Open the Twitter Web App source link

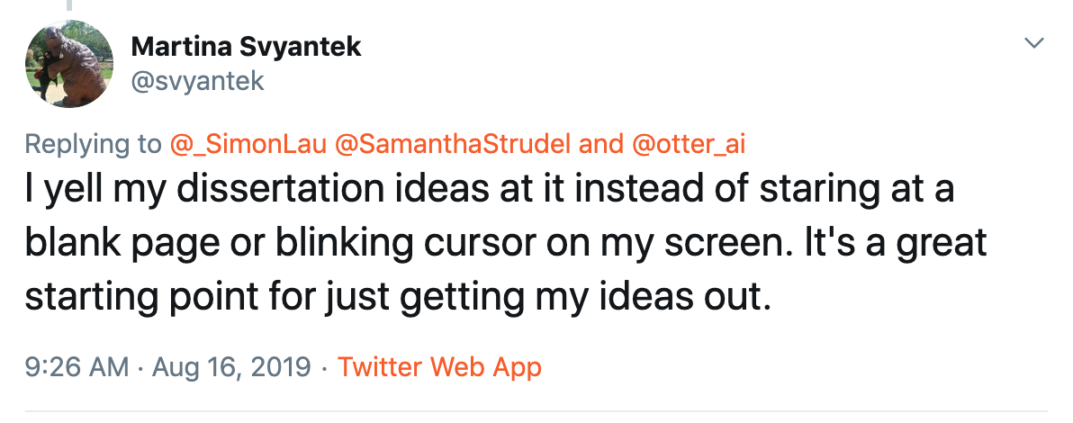pyautogui.click(x=439, y=368)
